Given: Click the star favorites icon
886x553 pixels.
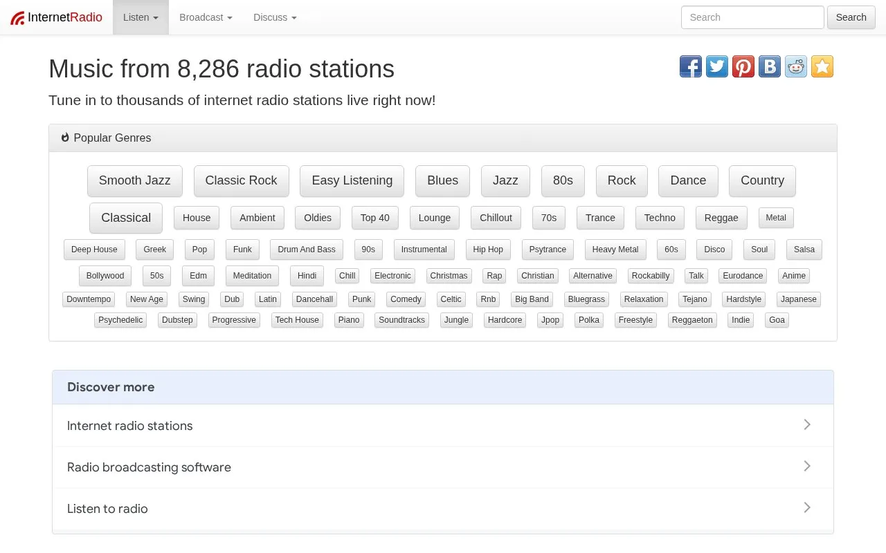Looking at the screenshot, I should coord(822,66).
